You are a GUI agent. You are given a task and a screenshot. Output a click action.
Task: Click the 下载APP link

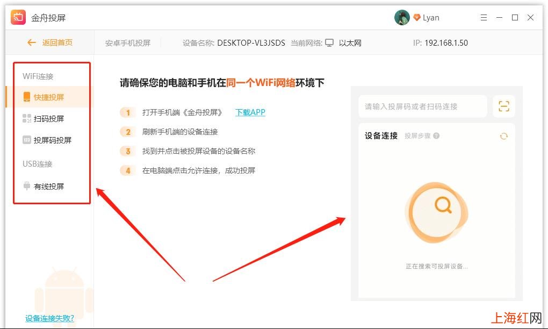coord(250,112)
